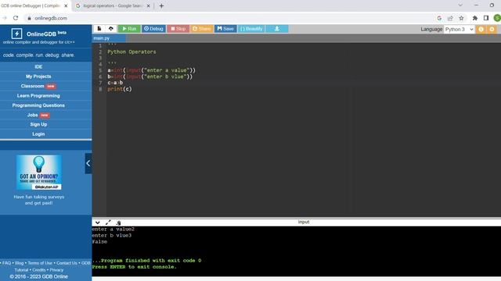
Task: Click Login in the sidebar
Action: 38,133
